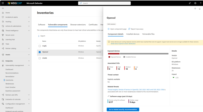Click the Partners and APIs icon
Screen dimensions: 203x112
click(3, 95)
